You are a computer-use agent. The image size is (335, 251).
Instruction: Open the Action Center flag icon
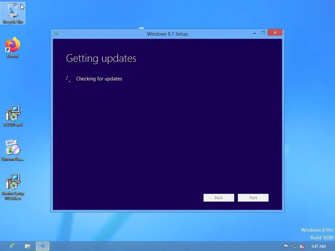(286, 246)
